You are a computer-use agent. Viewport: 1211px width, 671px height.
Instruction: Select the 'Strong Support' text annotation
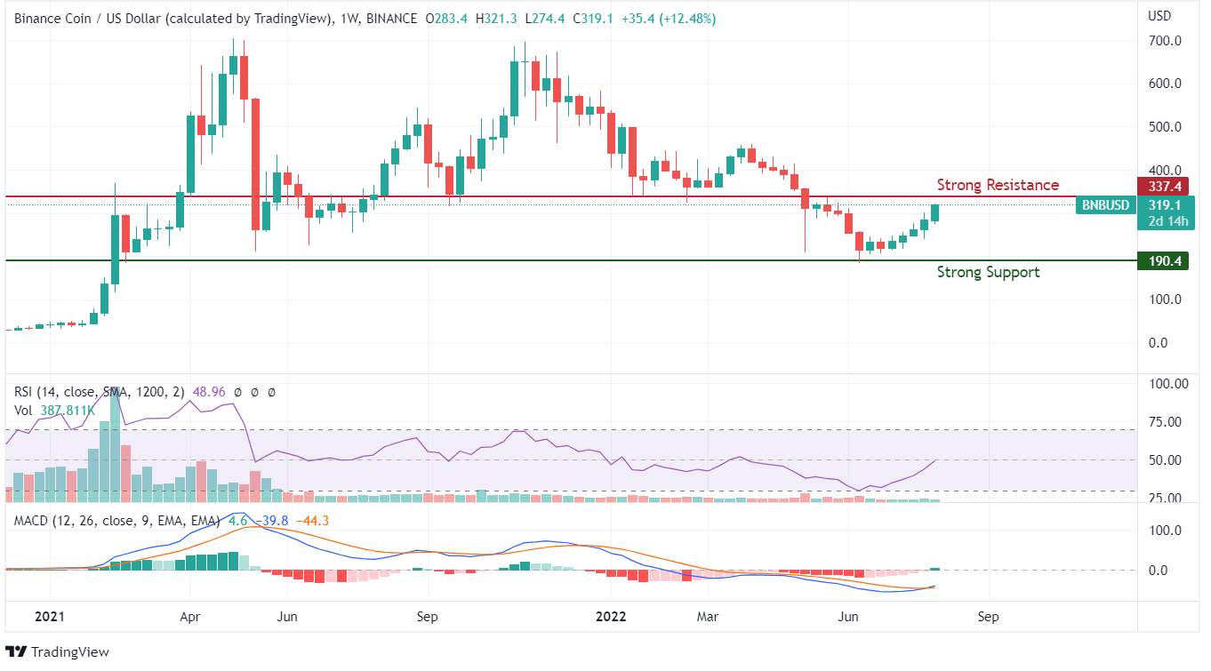(988, 272)
